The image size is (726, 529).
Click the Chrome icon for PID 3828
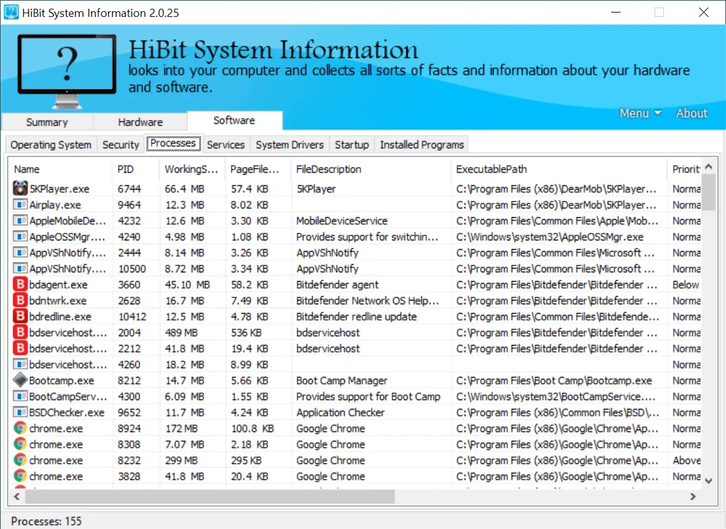click(20, 476)
